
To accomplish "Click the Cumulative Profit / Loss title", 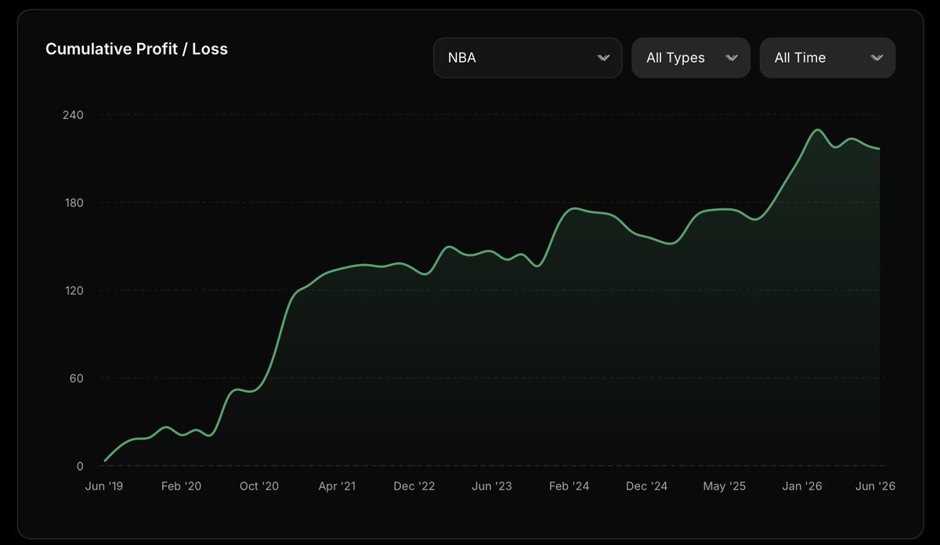I will click(136, 49).
